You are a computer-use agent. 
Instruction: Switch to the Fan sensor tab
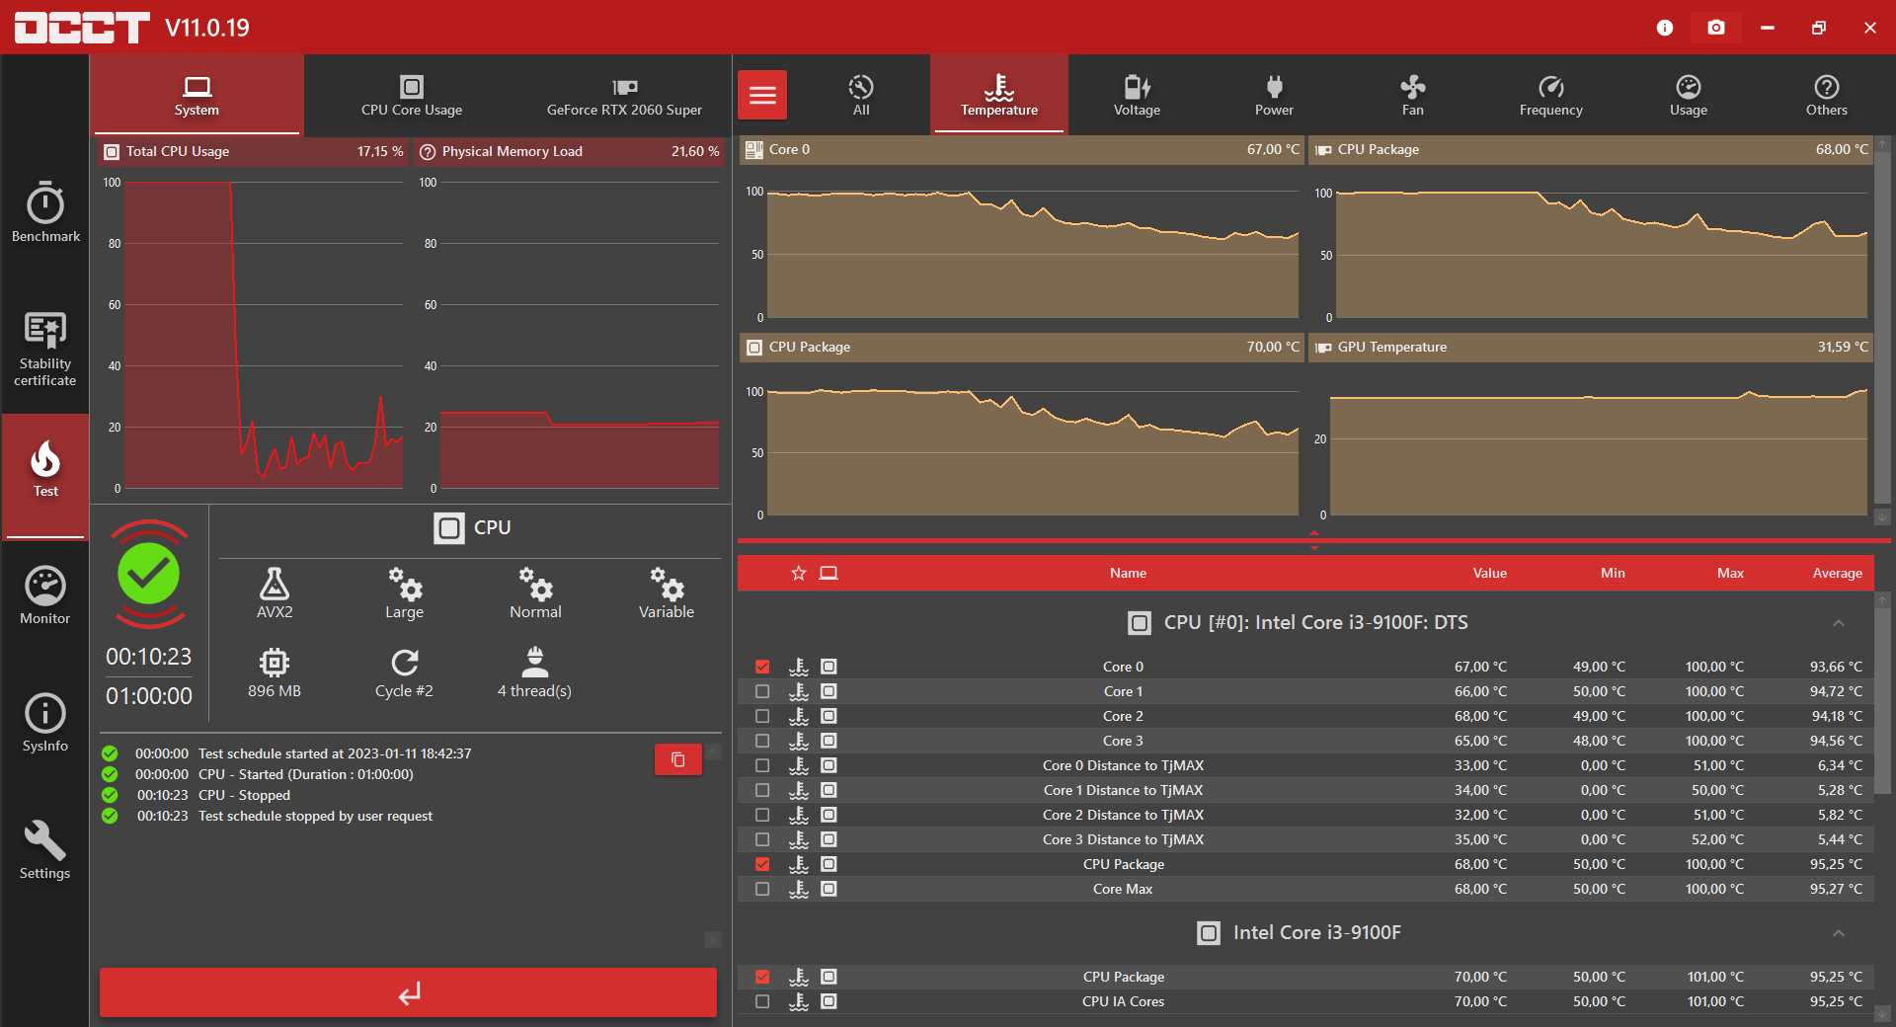click(1412, 95)
